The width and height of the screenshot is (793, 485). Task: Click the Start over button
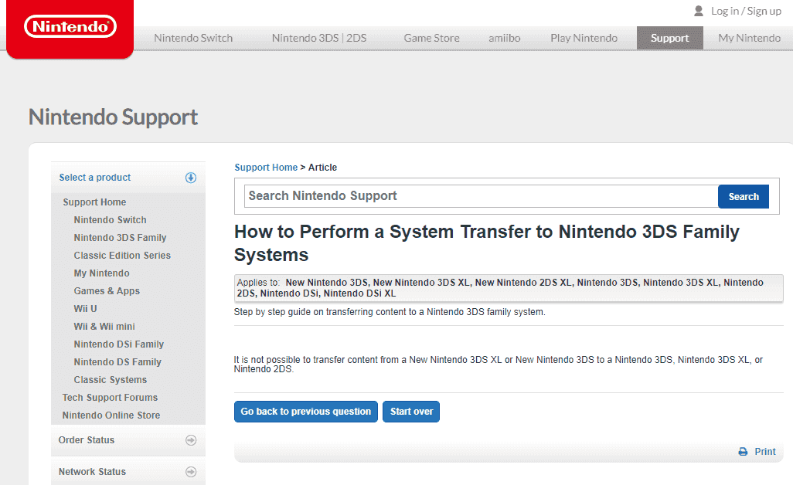click(x=411, y=412)
